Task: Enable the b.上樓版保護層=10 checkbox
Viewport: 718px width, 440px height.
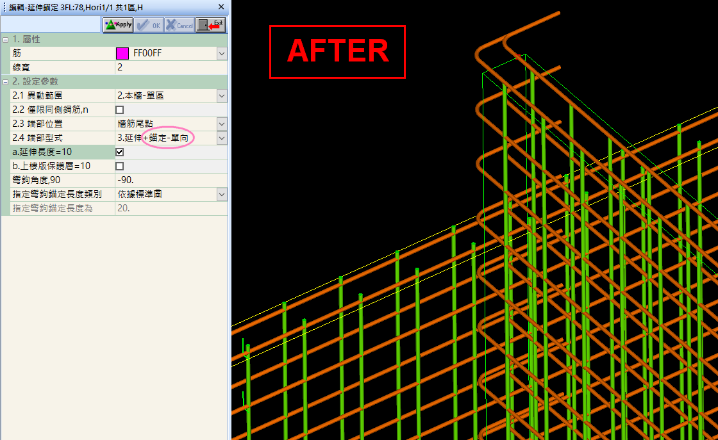Action: point(119,166)
